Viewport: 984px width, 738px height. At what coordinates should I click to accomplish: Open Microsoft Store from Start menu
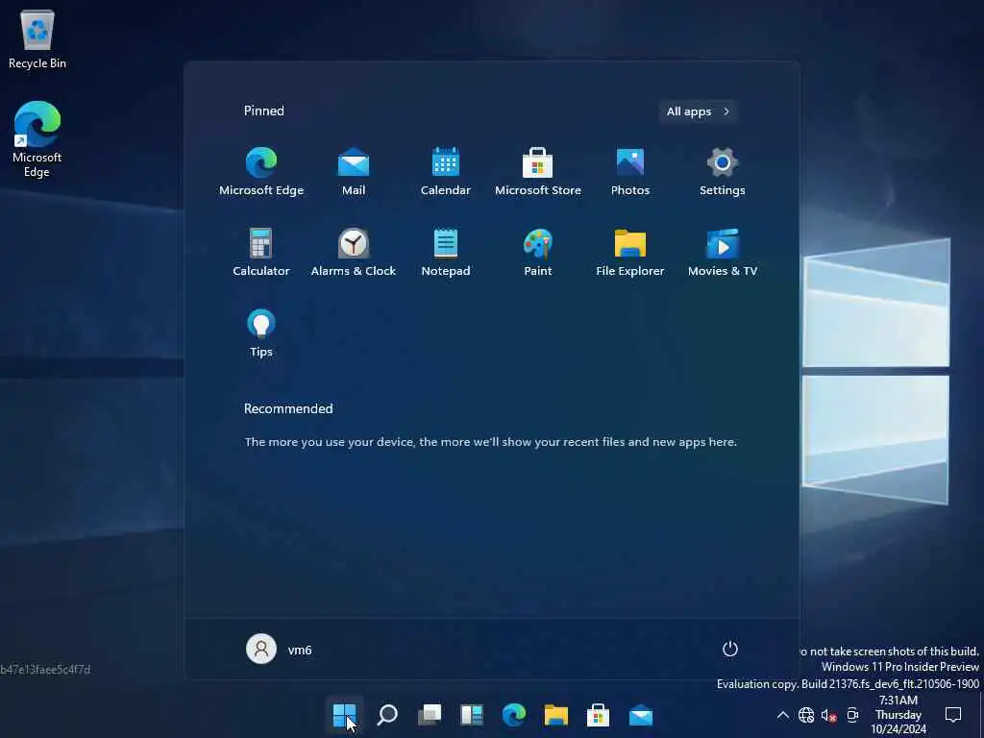(x=538, y=171)
